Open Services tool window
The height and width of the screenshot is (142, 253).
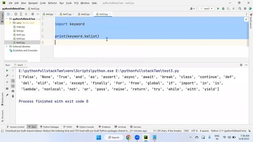point(136,127)
